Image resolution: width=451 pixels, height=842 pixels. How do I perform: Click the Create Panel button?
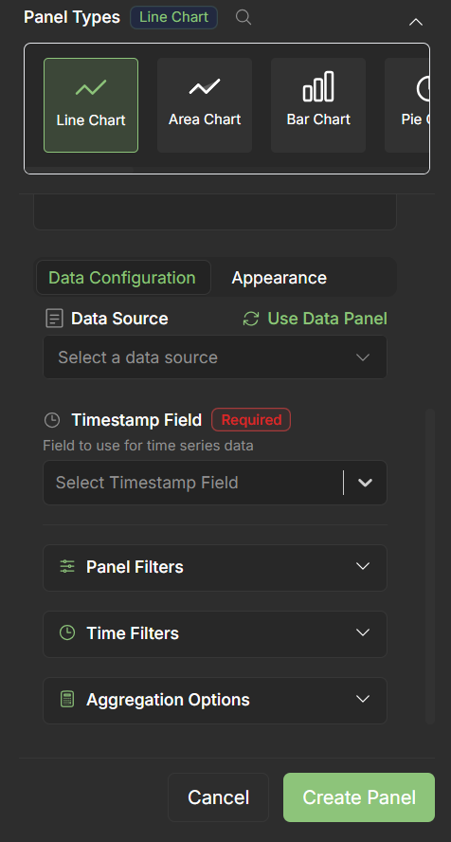pos(359,797)
